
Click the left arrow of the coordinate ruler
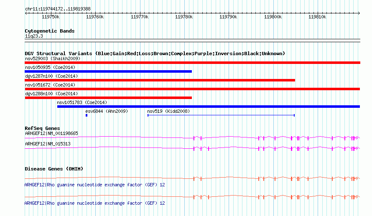coord(26,13)
